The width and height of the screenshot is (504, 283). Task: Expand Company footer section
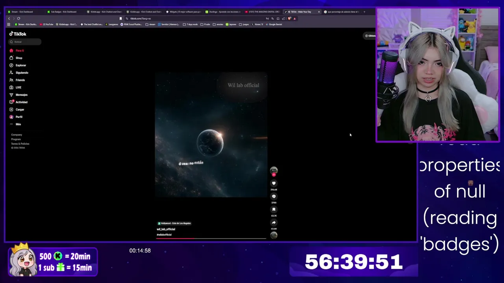(x=17, y=135)
